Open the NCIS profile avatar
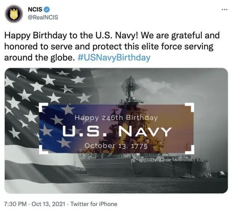 click(x=13, y=14)
